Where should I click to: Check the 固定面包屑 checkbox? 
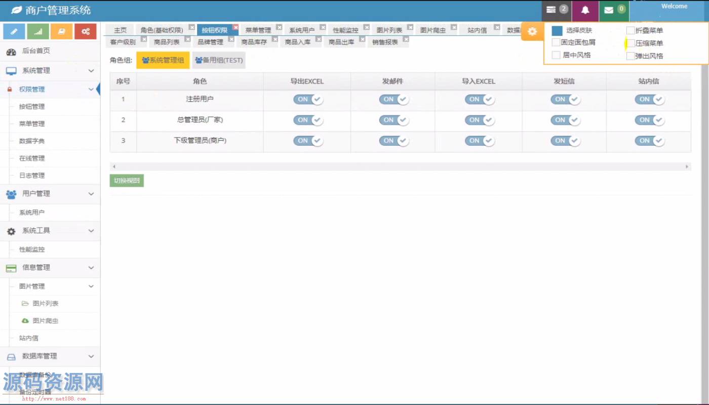(x=556, y=43)
